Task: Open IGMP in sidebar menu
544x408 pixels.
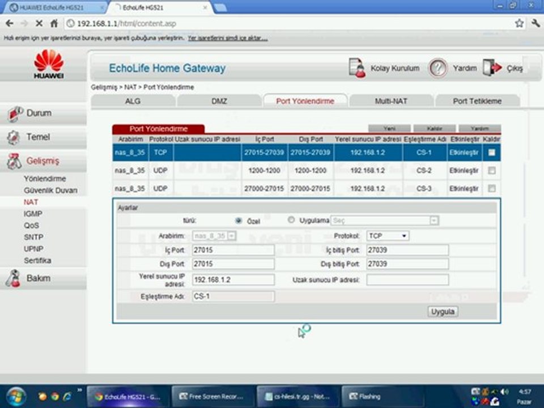Action: coord(33,214)
